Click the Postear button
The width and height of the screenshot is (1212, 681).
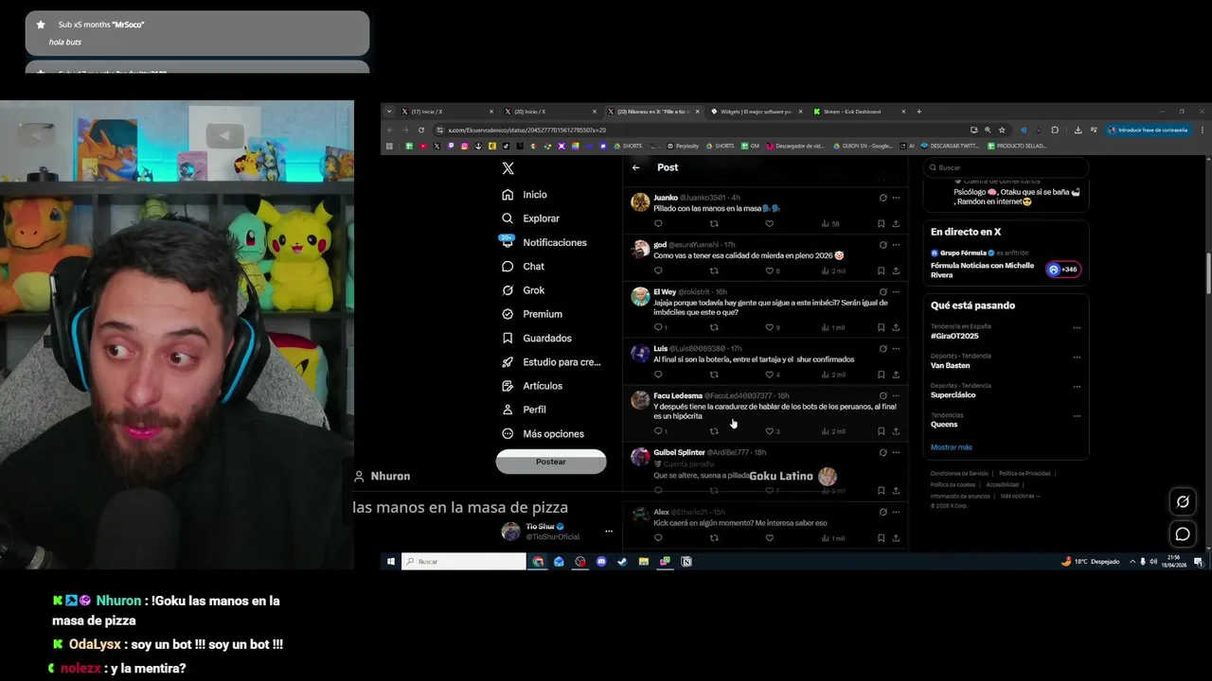point(551,462)
